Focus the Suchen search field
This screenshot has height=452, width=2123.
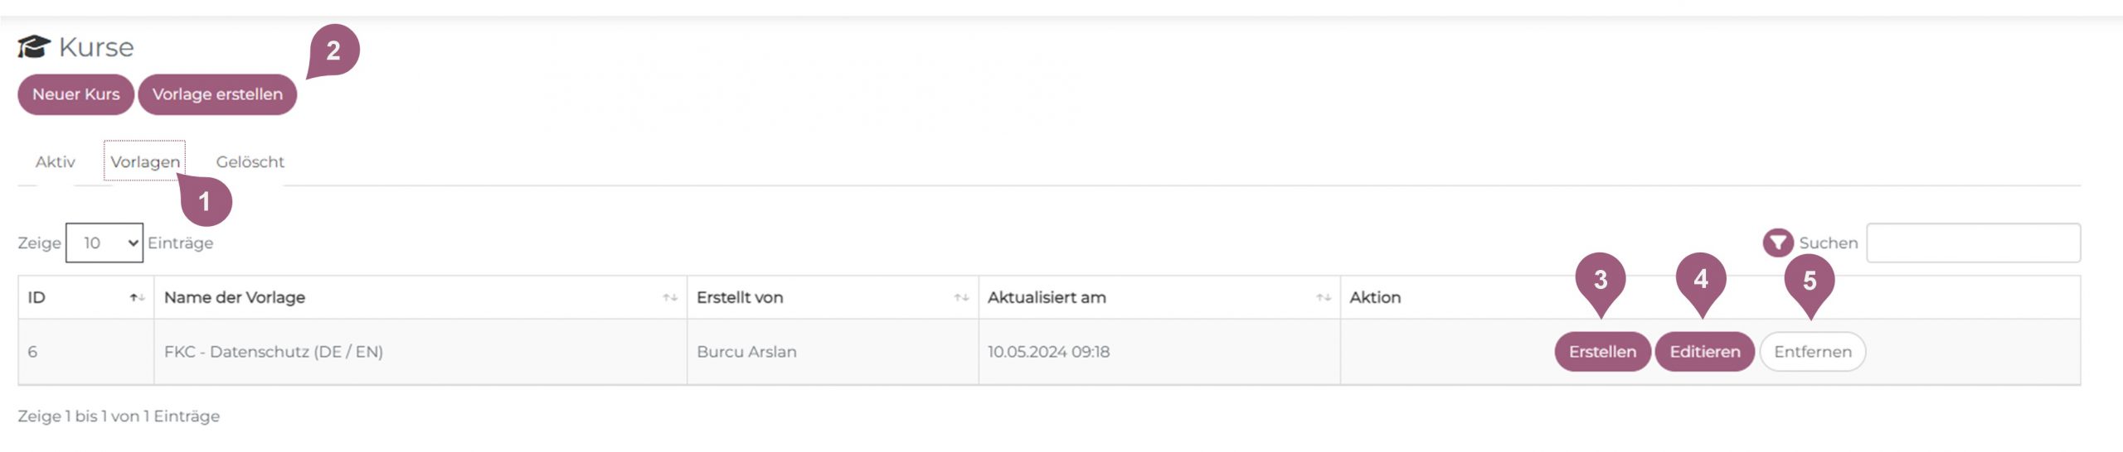(x=1972, y=243)
